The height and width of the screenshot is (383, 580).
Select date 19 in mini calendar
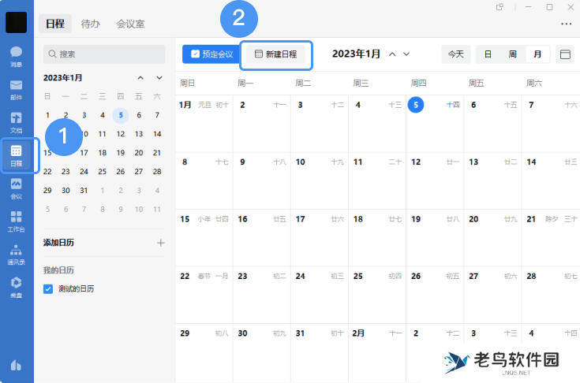point(121,153)
